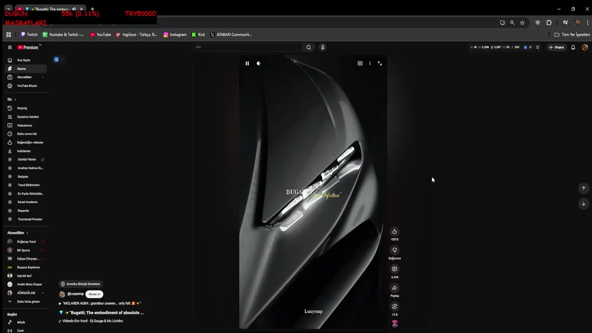
Task: Open the comments showing 4,444
Action: pyautogui.click(x=395, y=269)
